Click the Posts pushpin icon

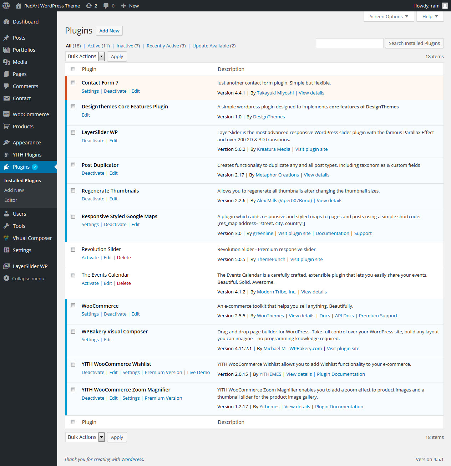6,38
